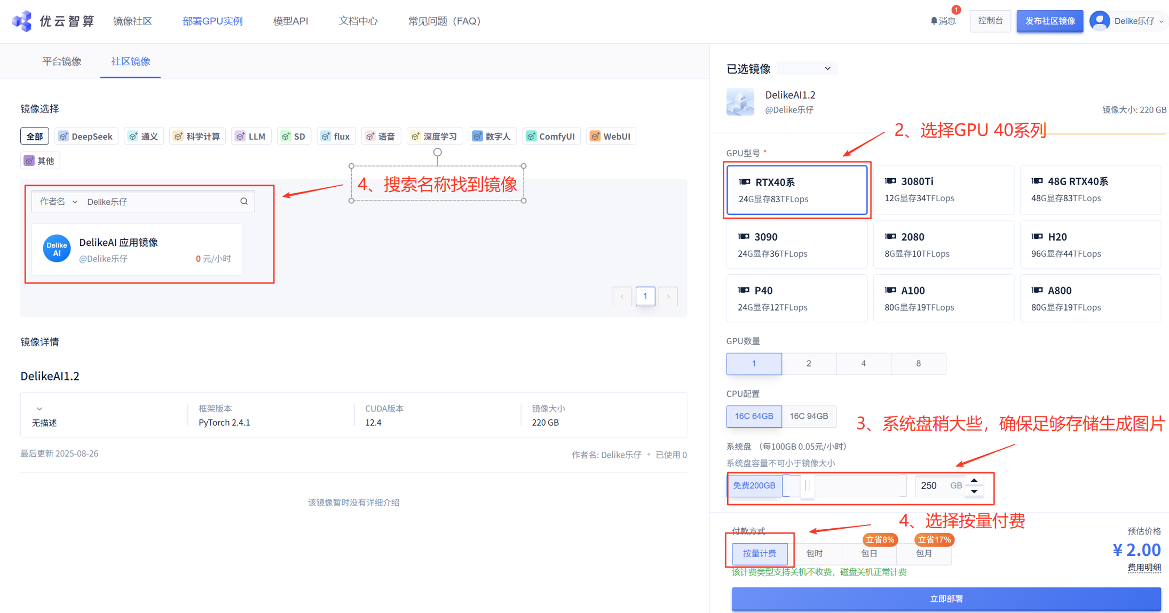Click the notification bell icon

pos(934,21)
